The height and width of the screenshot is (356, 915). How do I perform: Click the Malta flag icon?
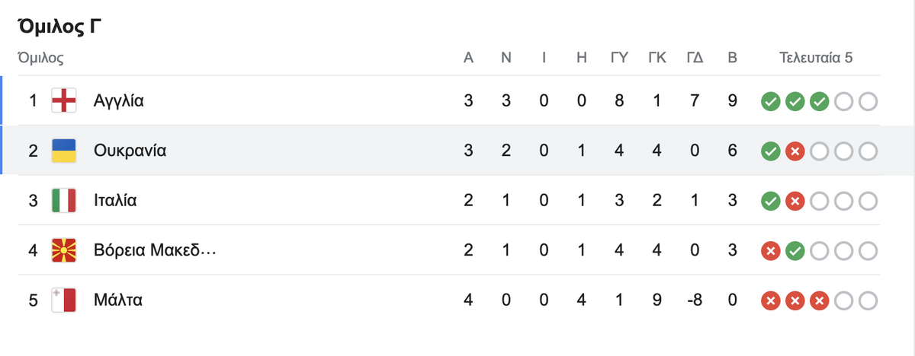63,300
